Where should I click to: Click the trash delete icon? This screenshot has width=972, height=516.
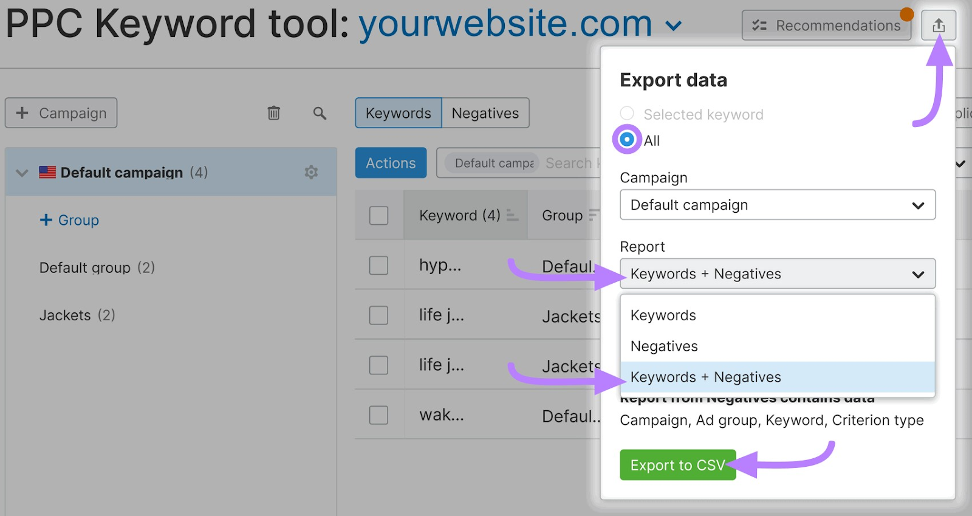(x=274, y=113)
